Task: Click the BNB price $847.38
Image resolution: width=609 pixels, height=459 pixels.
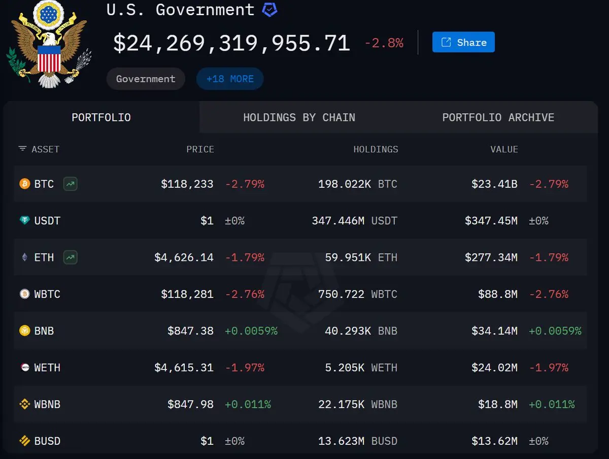Action: [191, 331]
